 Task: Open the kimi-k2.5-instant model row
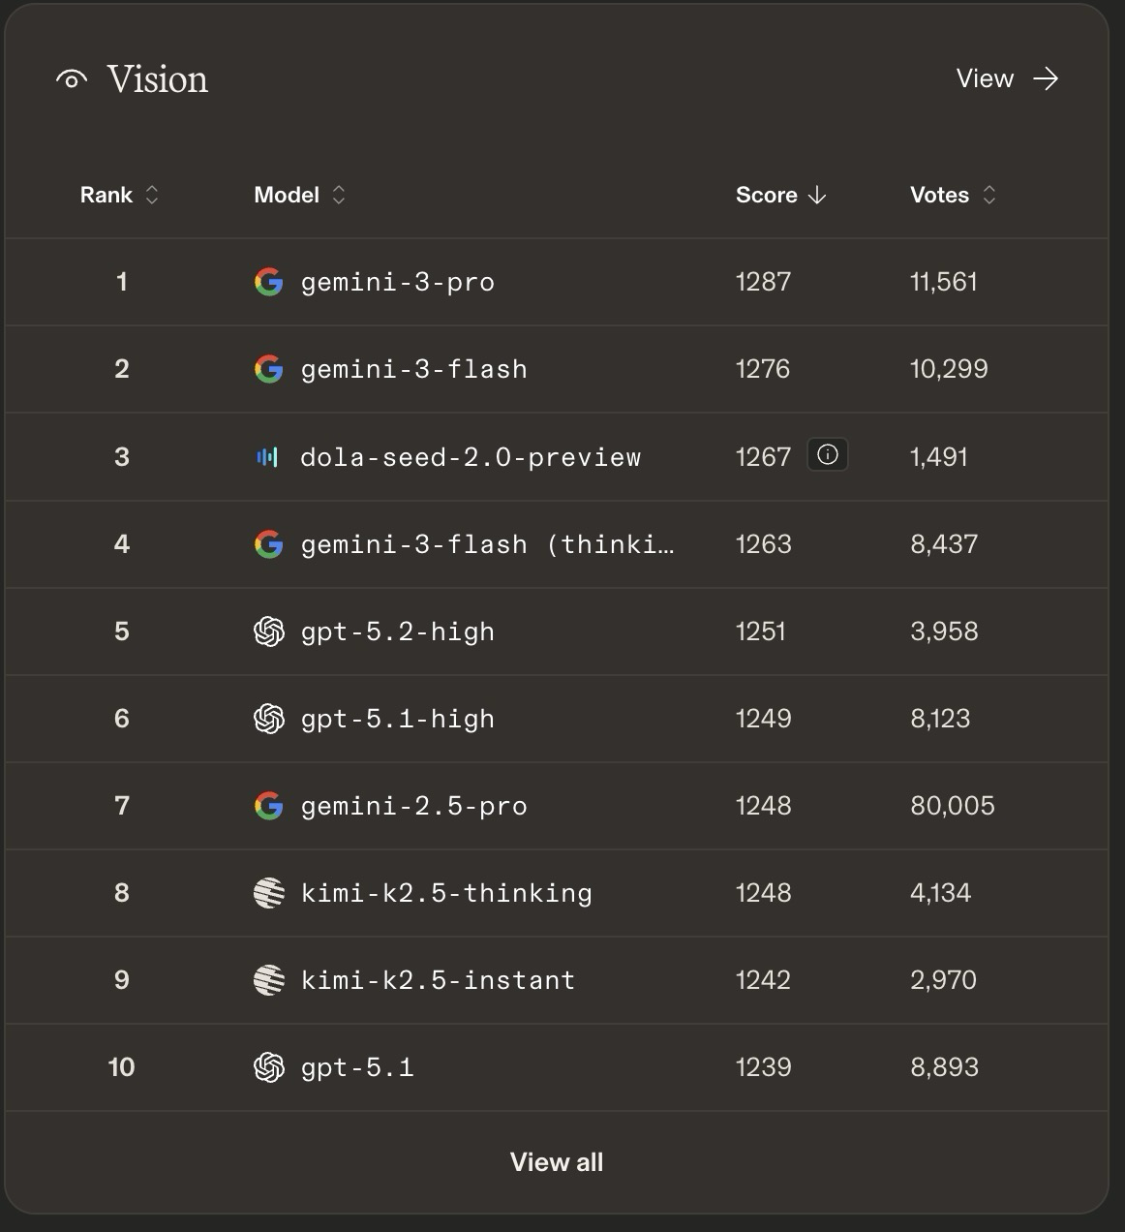pyautogui.click(x=438, y=980)
